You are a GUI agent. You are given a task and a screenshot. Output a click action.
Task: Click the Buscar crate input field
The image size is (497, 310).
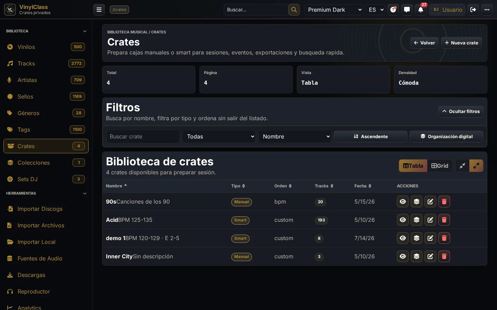(x=143, y=136)
